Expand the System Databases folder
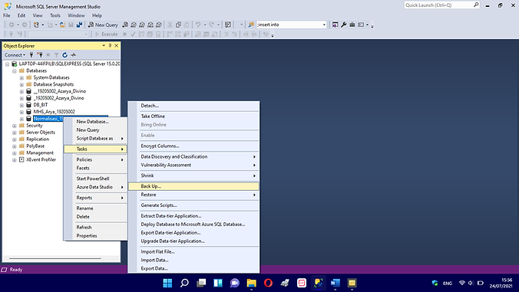The image size is (519, 292). tap(21, 78)
